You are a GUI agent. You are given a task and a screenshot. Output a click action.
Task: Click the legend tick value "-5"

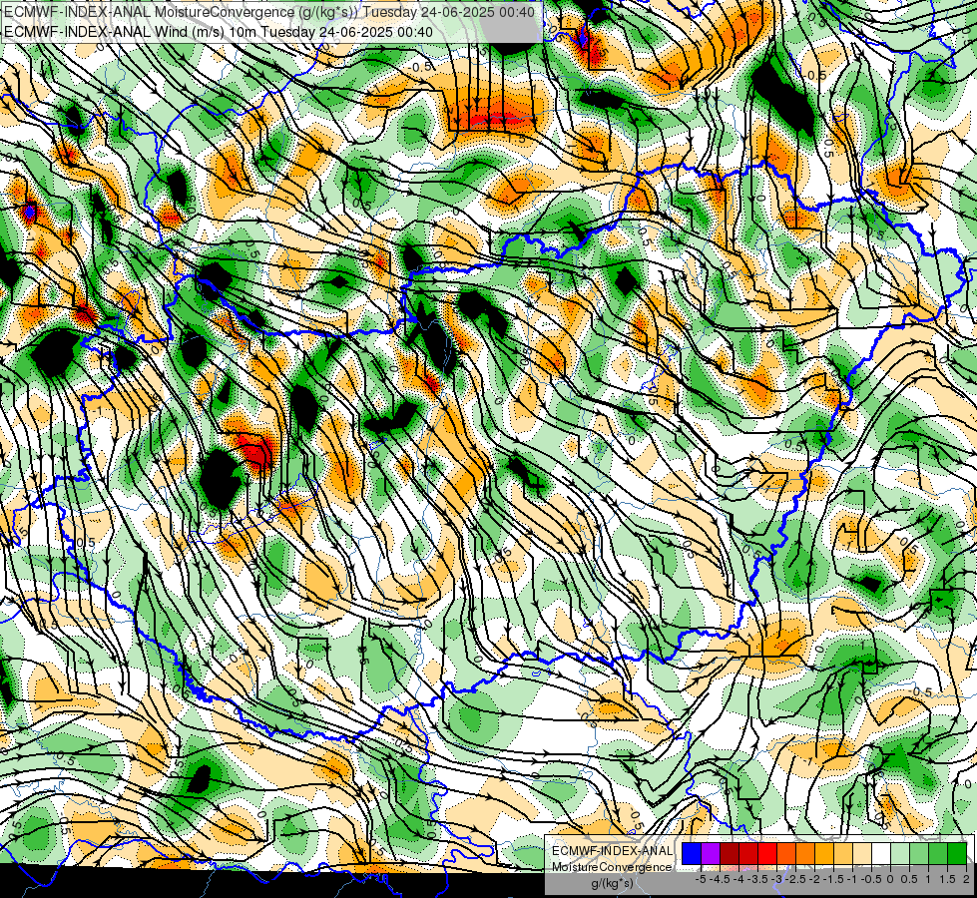pyautogui.click(x=701, y=879)
